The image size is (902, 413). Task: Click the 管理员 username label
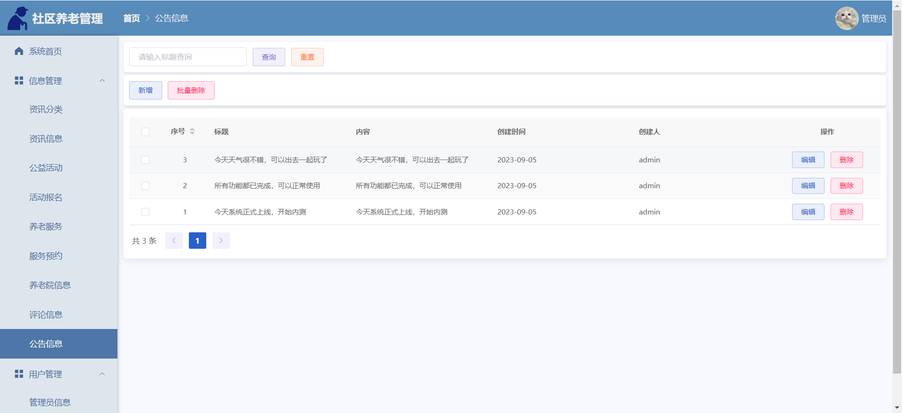[874, 18]
